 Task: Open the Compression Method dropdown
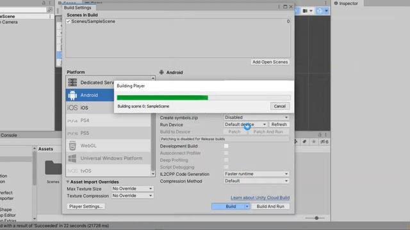click(x=256, y=181)
